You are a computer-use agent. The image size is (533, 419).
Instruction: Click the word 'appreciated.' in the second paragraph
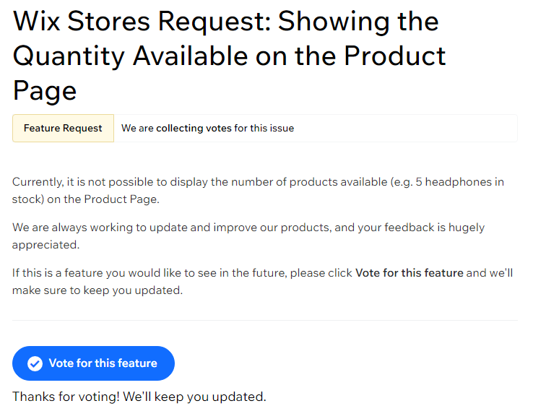point(46,245)
